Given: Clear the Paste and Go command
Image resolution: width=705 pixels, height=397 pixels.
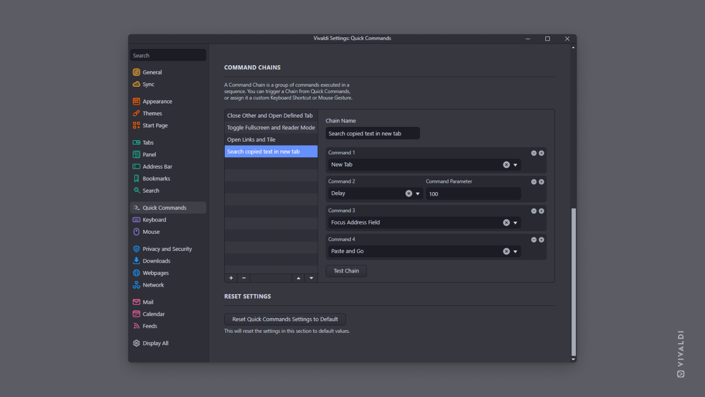Looking at the screenshot, I should click(x=506, y=251).
